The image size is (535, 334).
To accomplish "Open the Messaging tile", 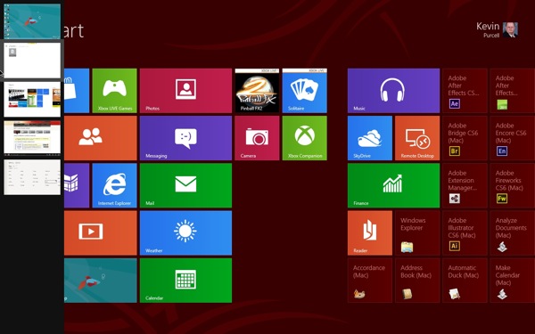I will pos(185,138).
